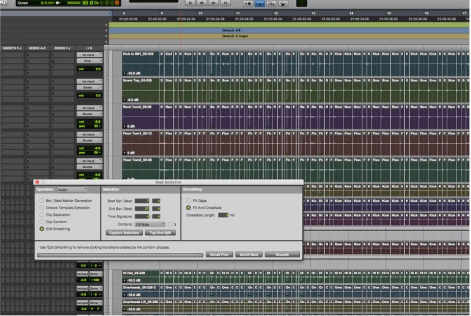Close the Beat Detective window
This screenshot has height=316, width=471.
37,182
